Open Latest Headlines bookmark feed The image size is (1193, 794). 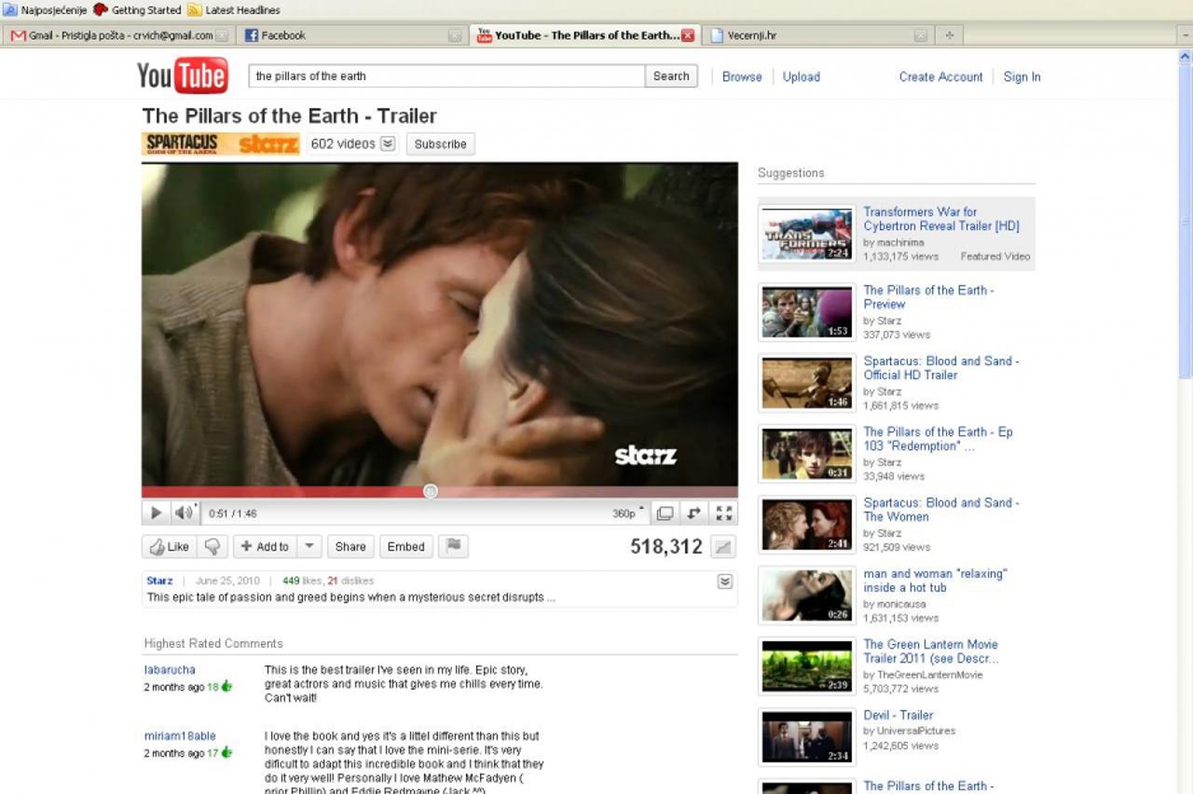click(x=233, y=10)
